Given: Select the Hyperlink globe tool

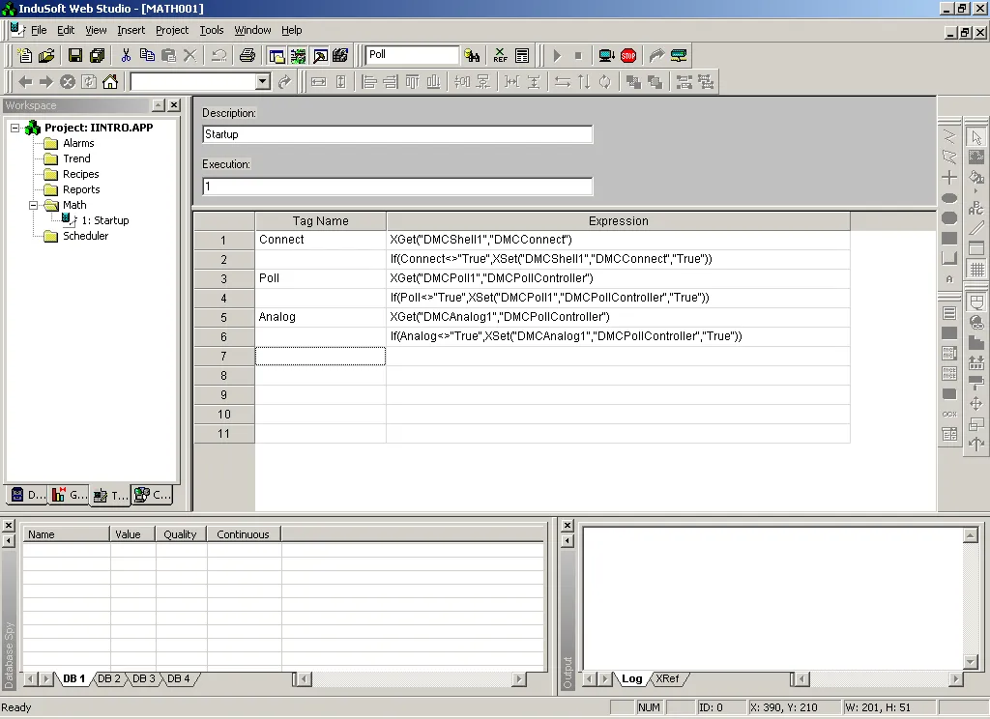Looking at the screenshot, I should point(976,323).
